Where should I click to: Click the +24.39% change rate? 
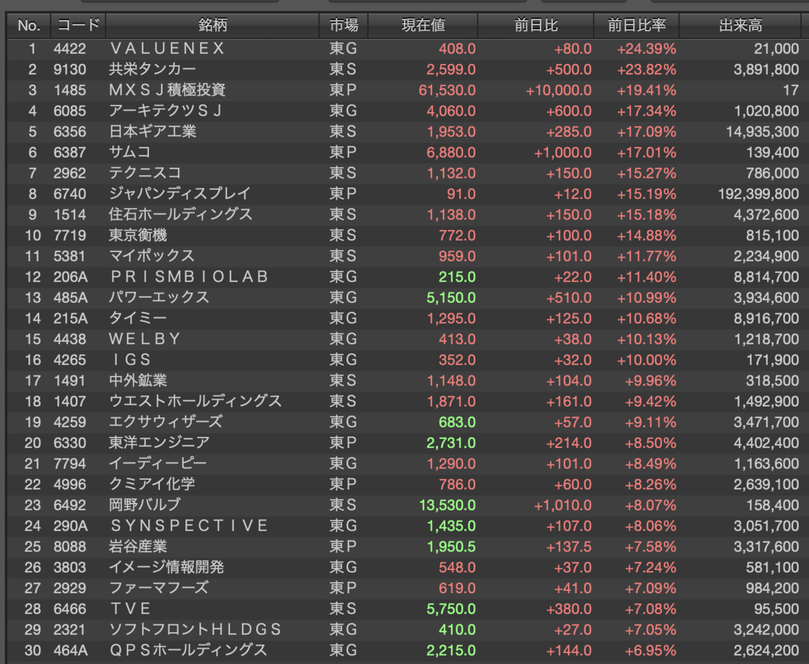pos(647,49)
